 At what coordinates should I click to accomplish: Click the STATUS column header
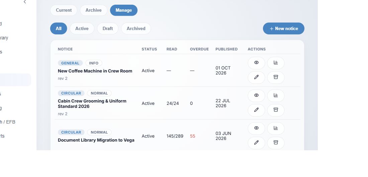[x=149, y=49]
